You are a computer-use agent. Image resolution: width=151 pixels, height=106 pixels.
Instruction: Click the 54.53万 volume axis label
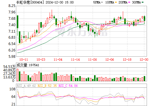click(9, 67)
